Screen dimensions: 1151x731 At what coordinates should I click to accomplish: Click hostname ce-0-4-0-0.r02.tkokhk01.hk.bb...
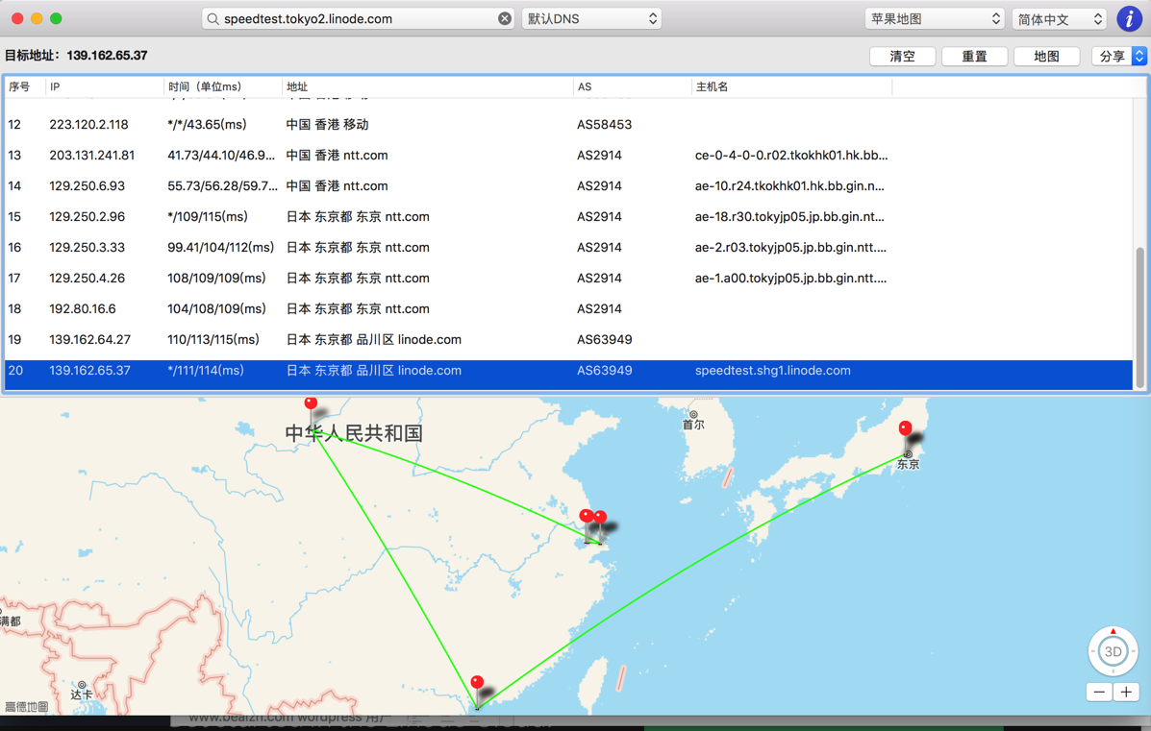pos(791,156)
